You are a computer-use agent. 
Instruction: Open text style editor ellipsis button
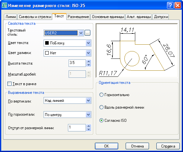[87, 33]
